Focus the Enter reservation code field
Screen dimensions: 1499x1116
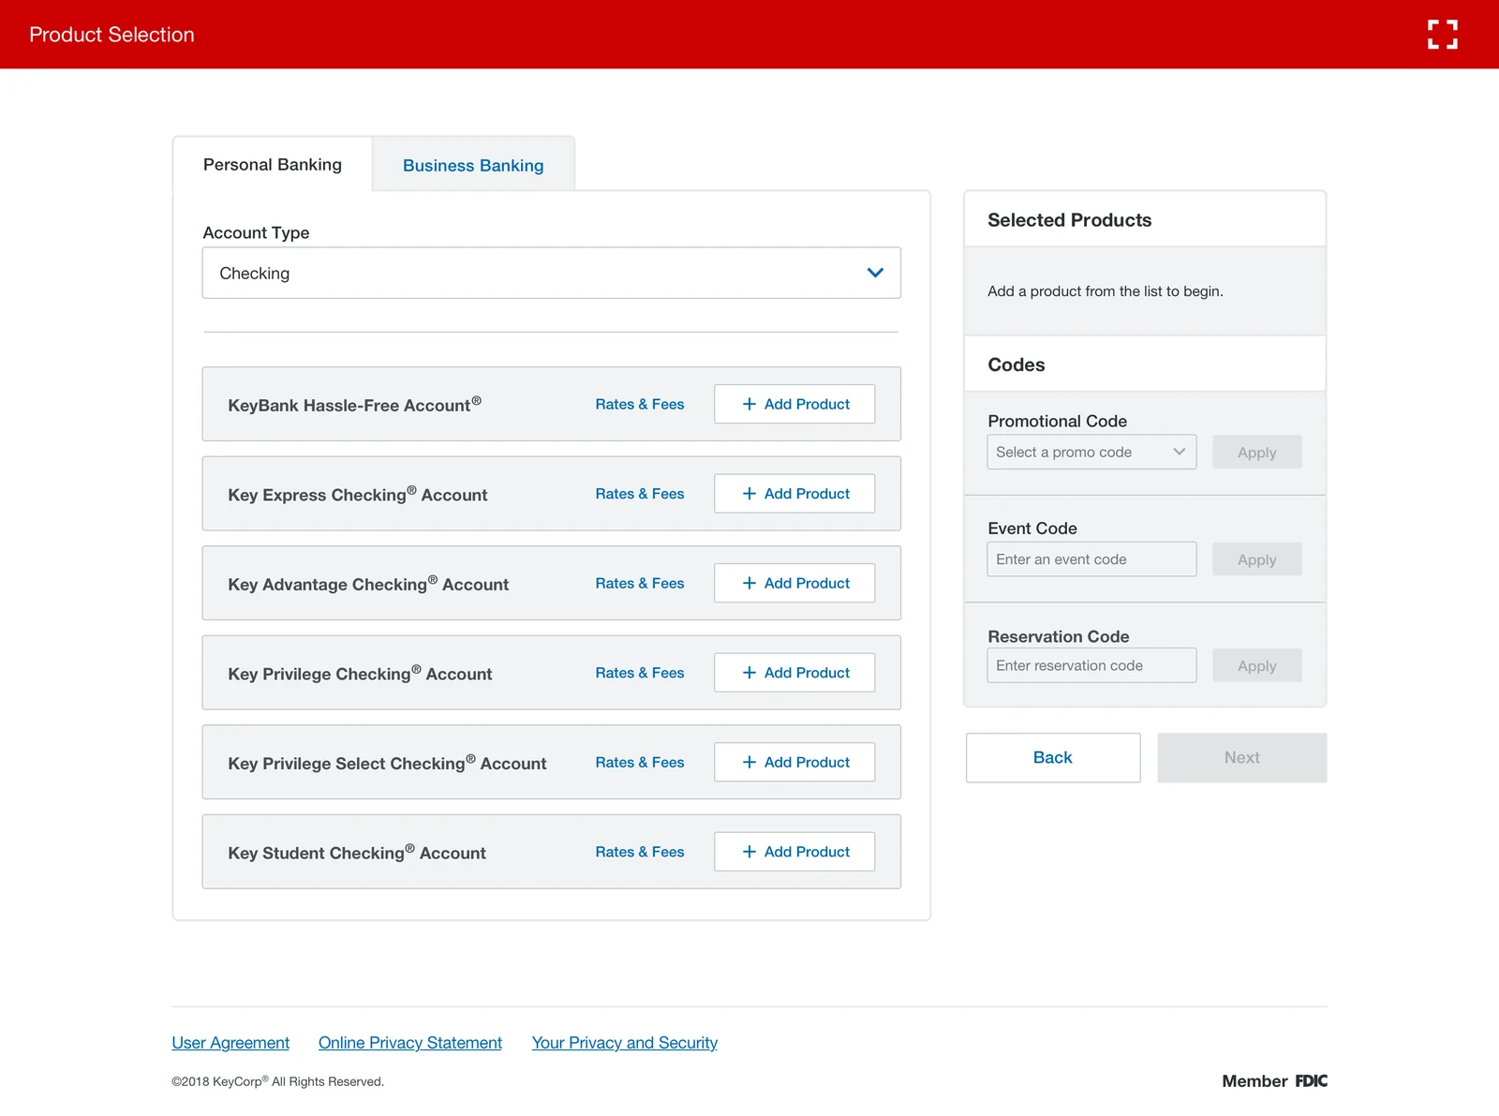click(x=1091, y=665)
